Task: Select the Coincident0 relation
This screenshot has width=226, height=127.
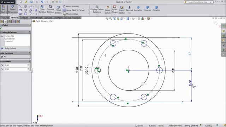Action: (x=10, y=39)
